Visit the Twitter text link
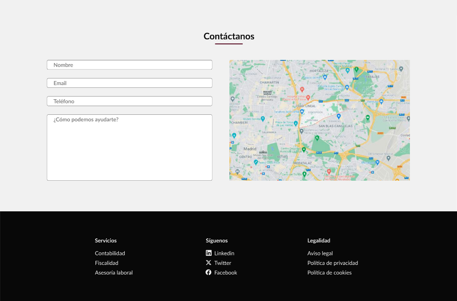The width and height of the screenshot is (457, 301). (x=223, y=263)
